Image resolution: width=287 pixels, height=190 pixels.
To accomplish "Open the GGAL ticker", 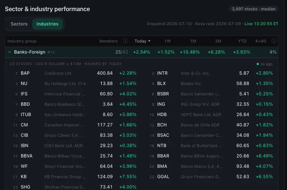I will pyautogui.click(x=163, y=177).
